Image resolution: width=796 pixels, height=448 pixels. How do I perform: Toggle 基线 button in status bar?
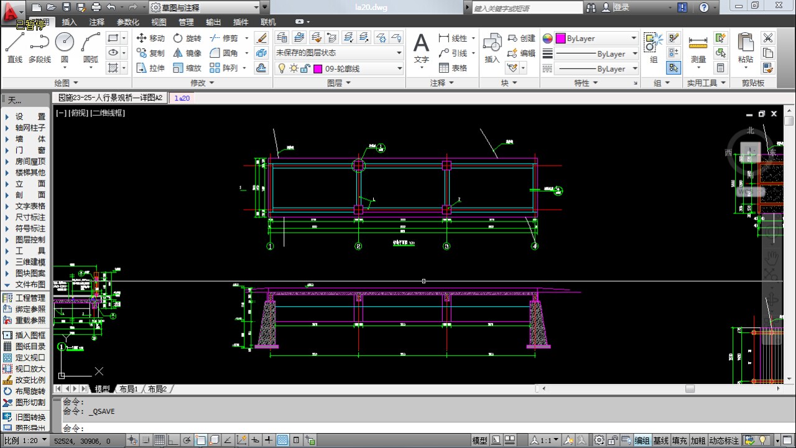click(660, 441)
